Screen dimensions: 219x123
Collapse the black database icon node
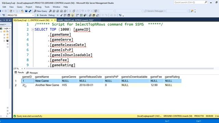coord(4,41)
